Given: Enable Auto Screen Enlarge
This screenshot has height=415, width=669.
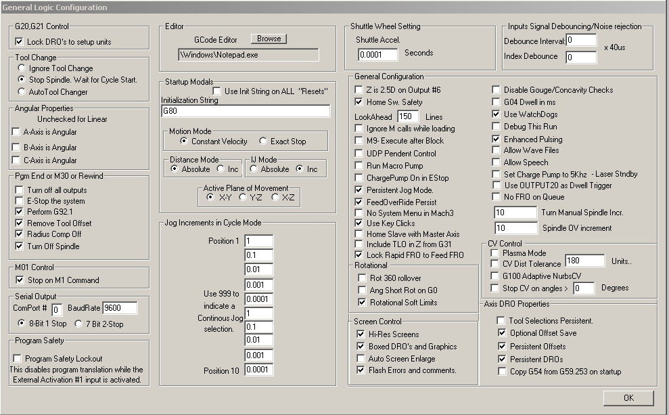Looking at the screenshot, I should tap(361, 358).
